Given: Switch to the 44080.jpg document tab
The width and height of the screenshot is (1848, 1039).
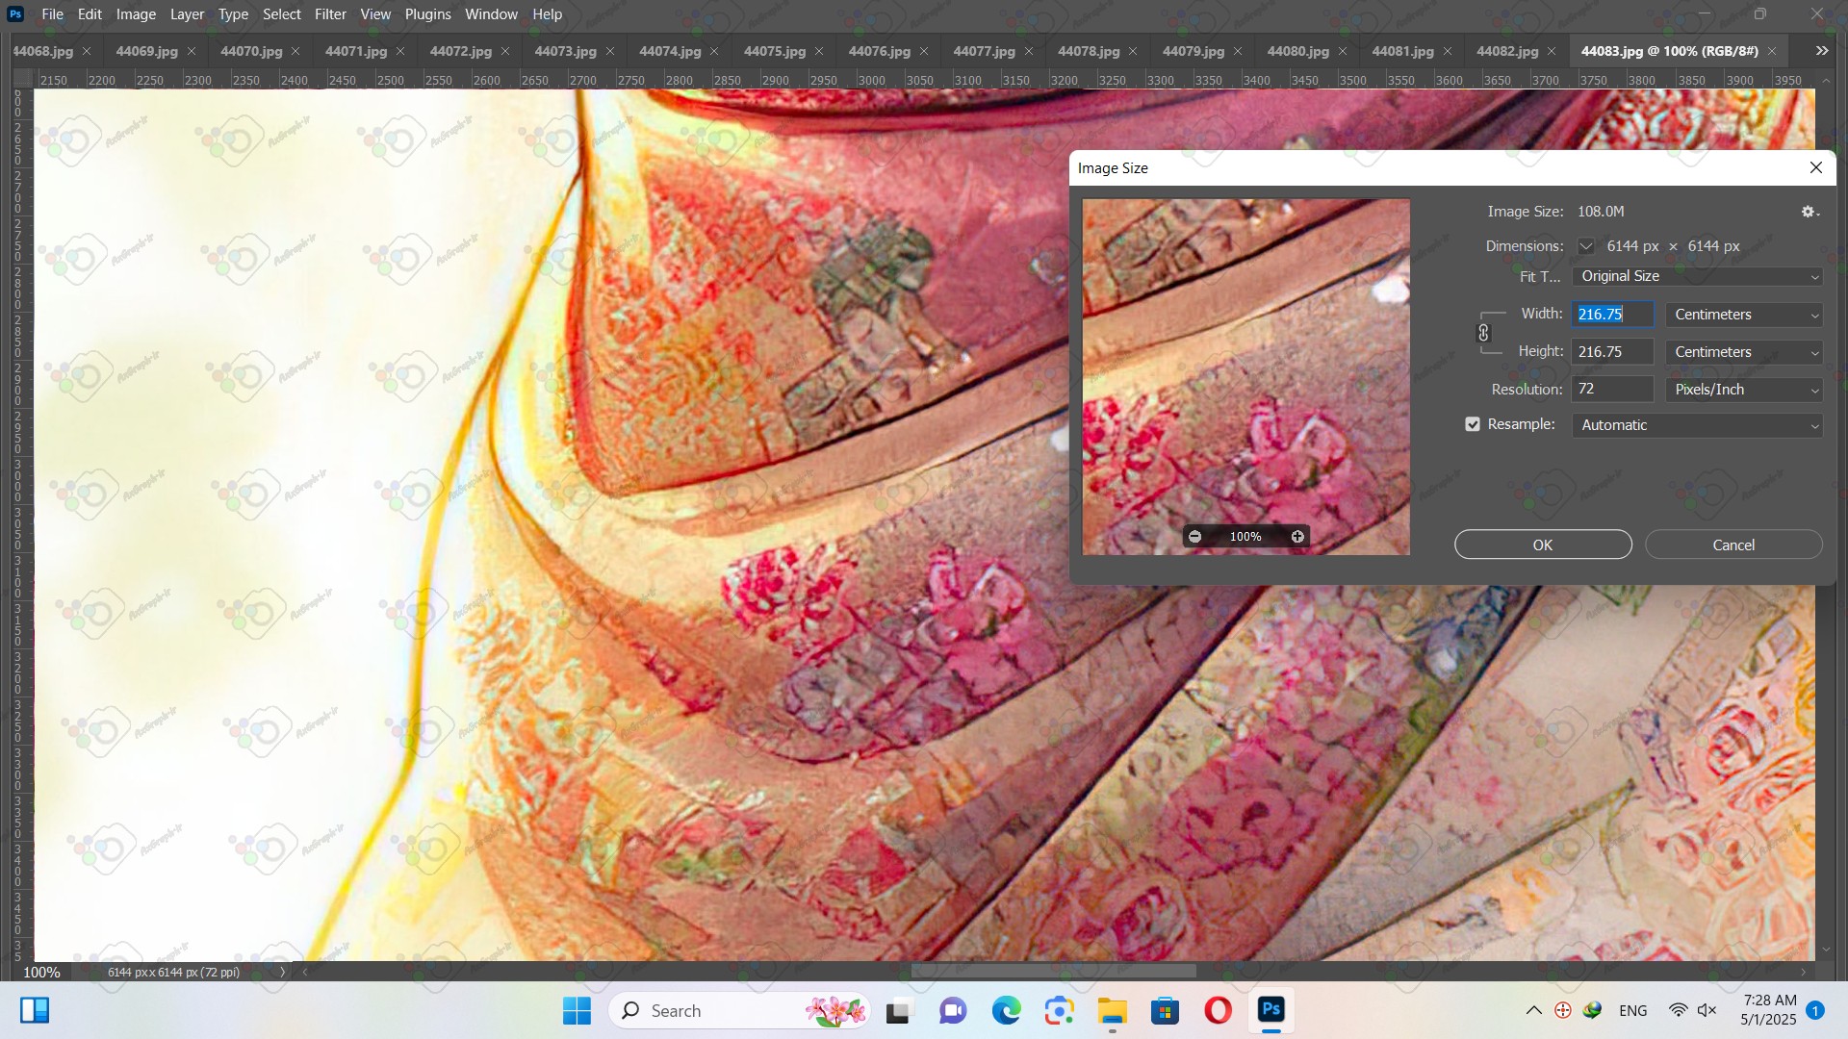Looking at the screenshot, I should (x=1298, y=51).
